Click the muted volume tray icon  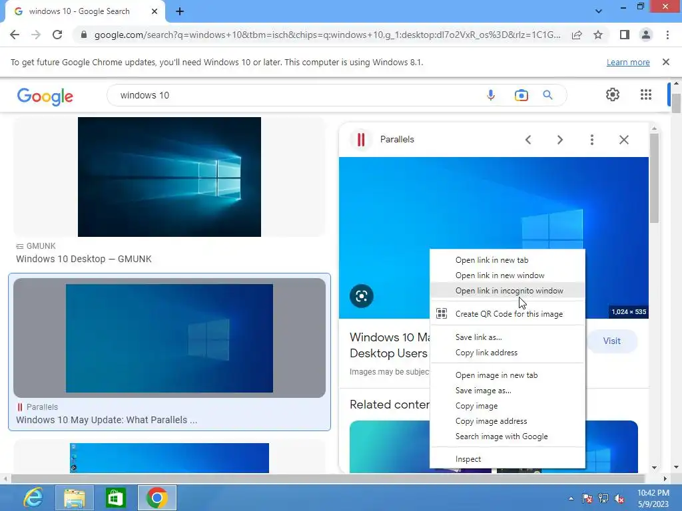[x=619, y=498]
